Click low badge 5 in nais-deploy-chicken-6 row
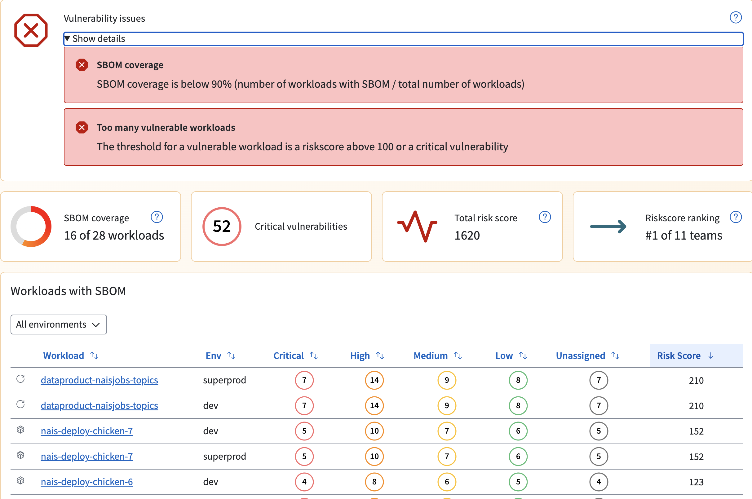 click(518, 482)
